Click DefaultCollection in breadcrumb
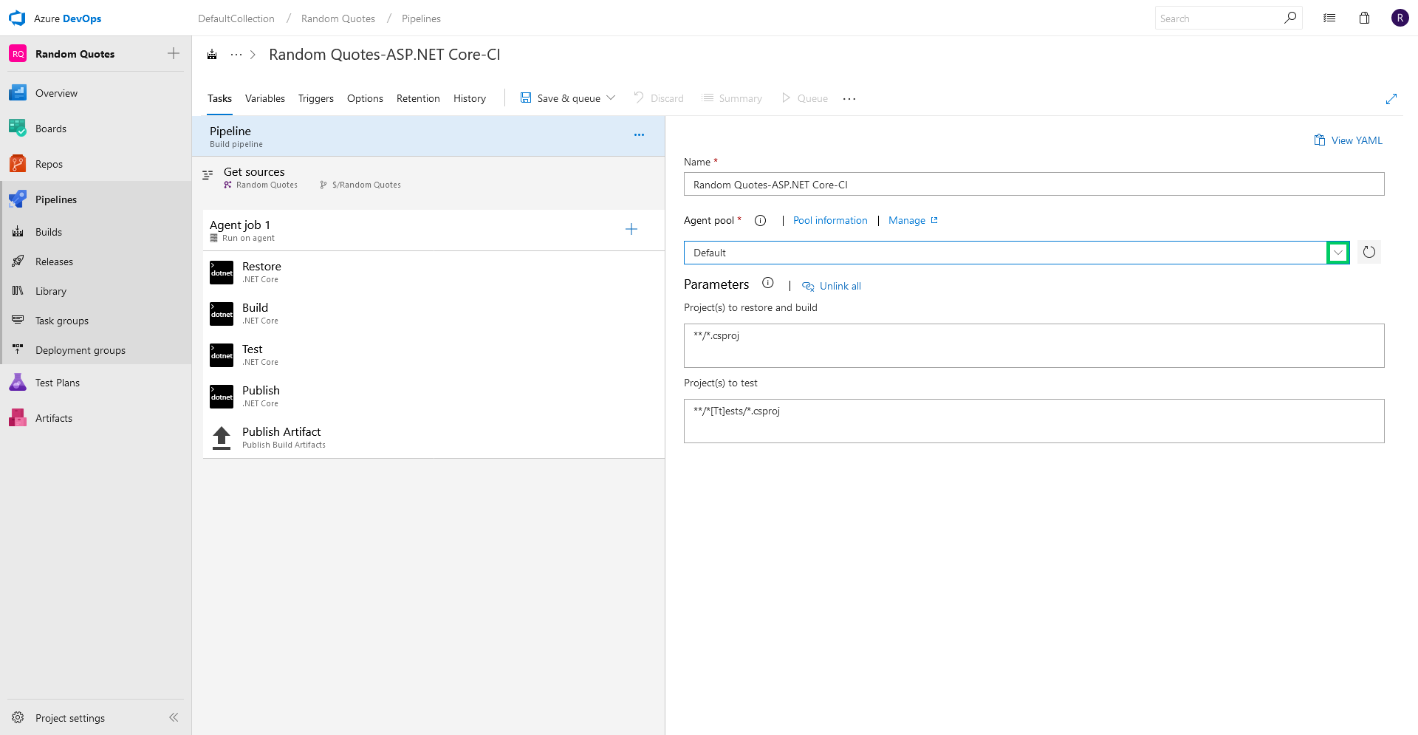Screen dimensions: 1418x735 (236, 18)
